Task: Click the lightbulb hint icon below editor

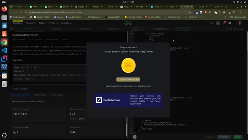Action: pos(135,137)
